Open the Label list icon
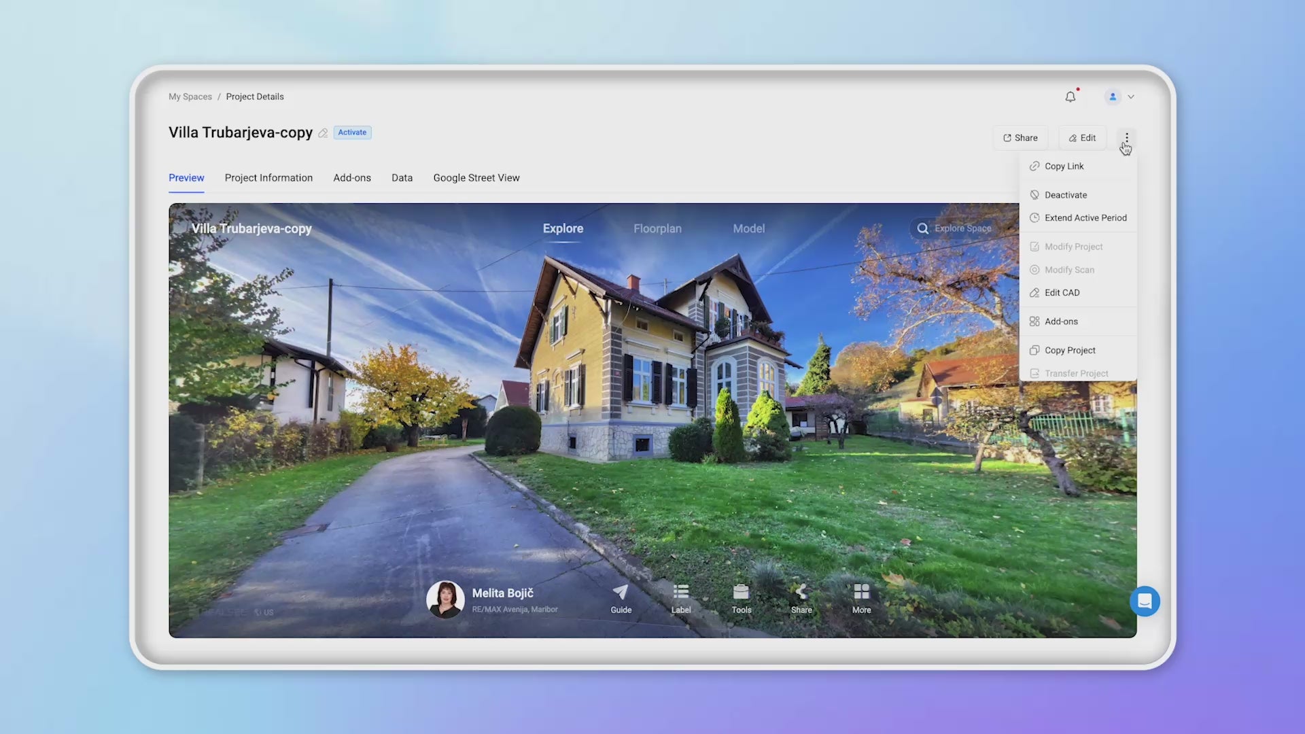 (x=680, y=599)
